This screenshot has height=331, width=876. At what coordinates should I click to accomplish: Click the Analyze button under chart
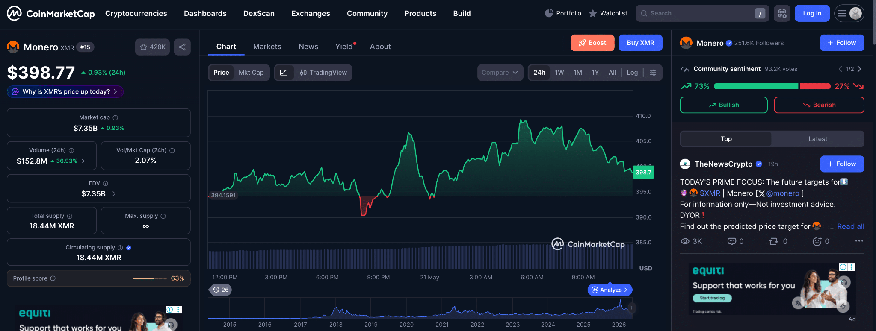pyautogui.click(x=610, y=290)
